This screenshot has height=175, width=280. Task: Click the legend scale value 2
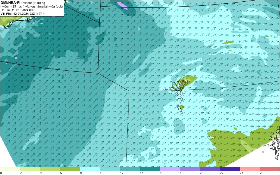[x=21, y=173]
